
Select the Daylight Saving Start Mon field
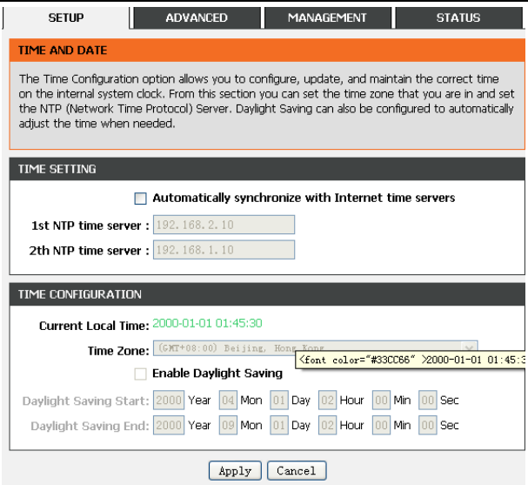(x=228, y=400)
